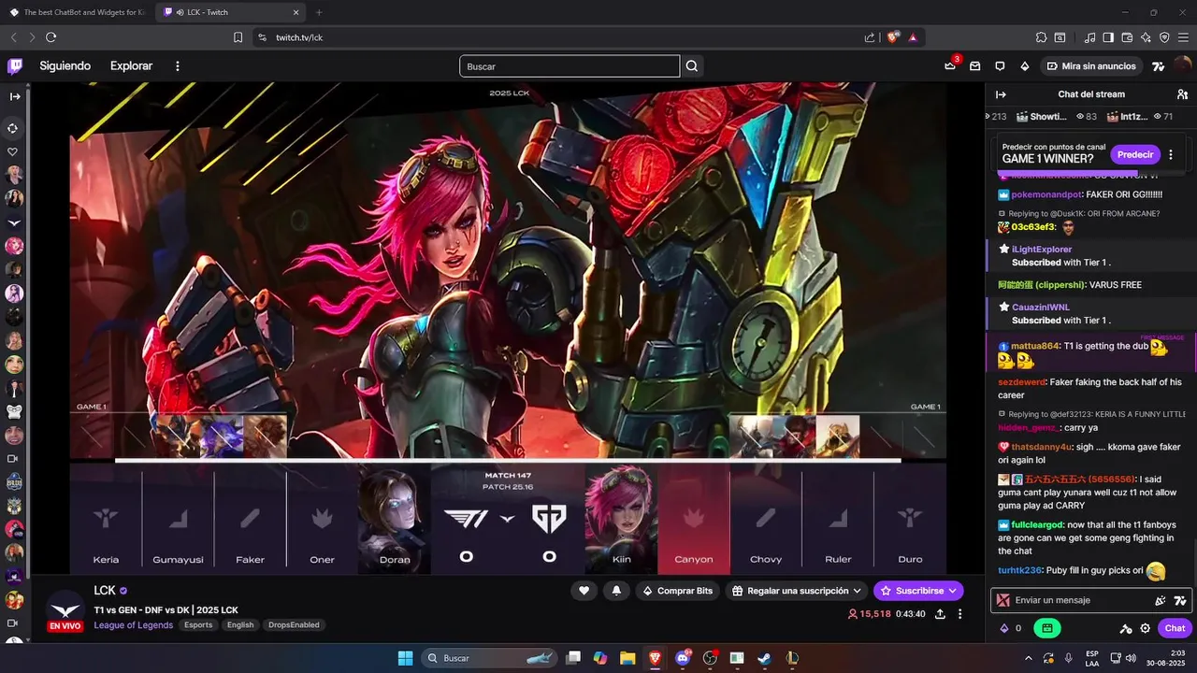
Task: Open the moderator tools hammer icon
Action: coord(1126,628)
